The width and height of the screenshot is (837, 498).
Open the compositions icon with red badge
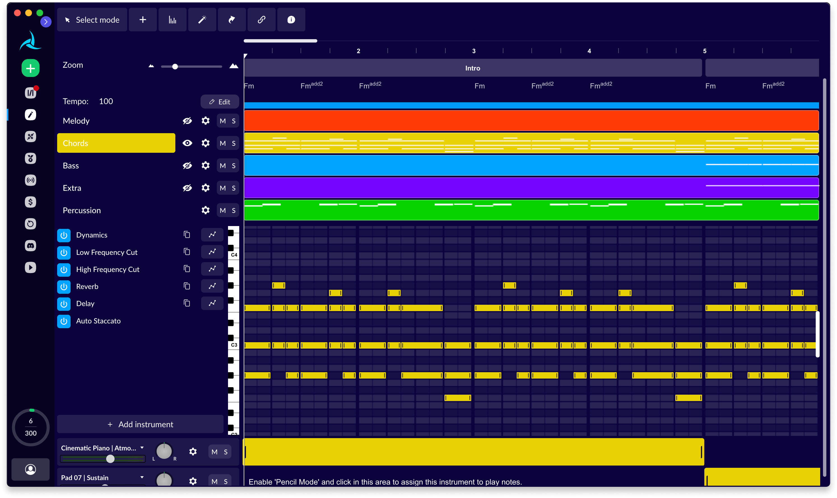(31, 93)
